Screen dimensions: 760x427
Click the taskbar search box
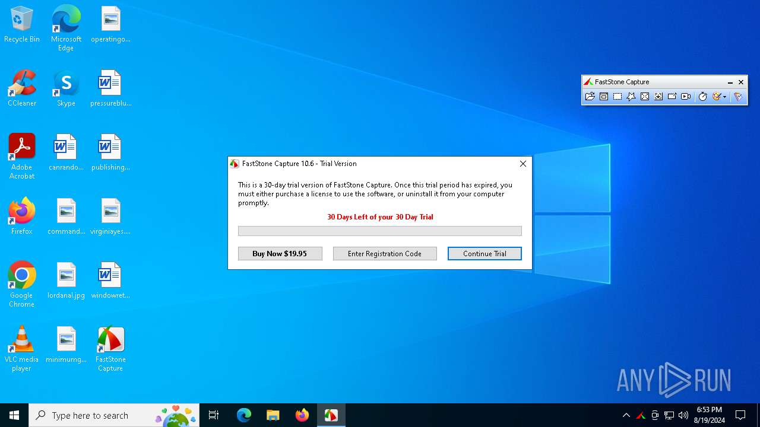click(x=114, y=415)
